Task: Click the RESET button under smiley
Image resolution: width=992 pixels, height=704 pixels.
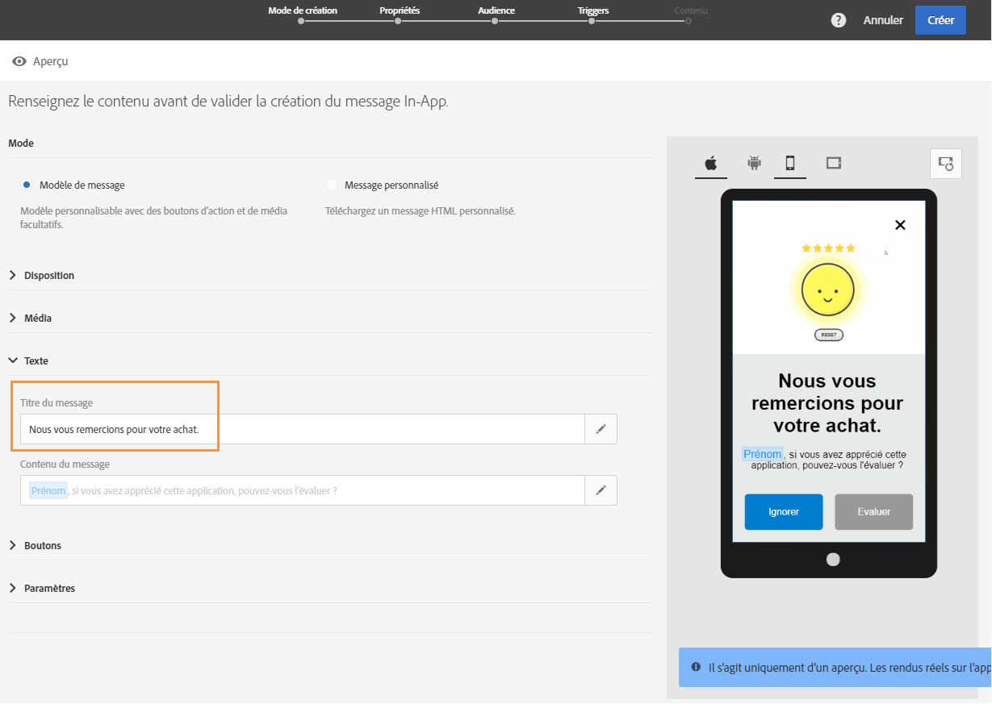Action: 829,335
